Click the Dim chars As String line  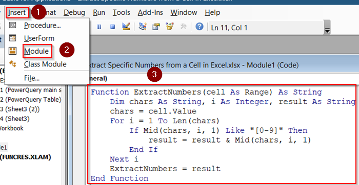pyautogui.click(x=232, y=102)
